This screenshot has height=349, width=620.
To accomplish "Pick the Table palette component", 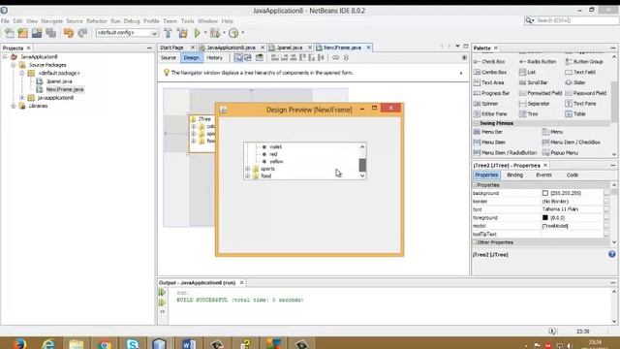I will click(575, 114).
